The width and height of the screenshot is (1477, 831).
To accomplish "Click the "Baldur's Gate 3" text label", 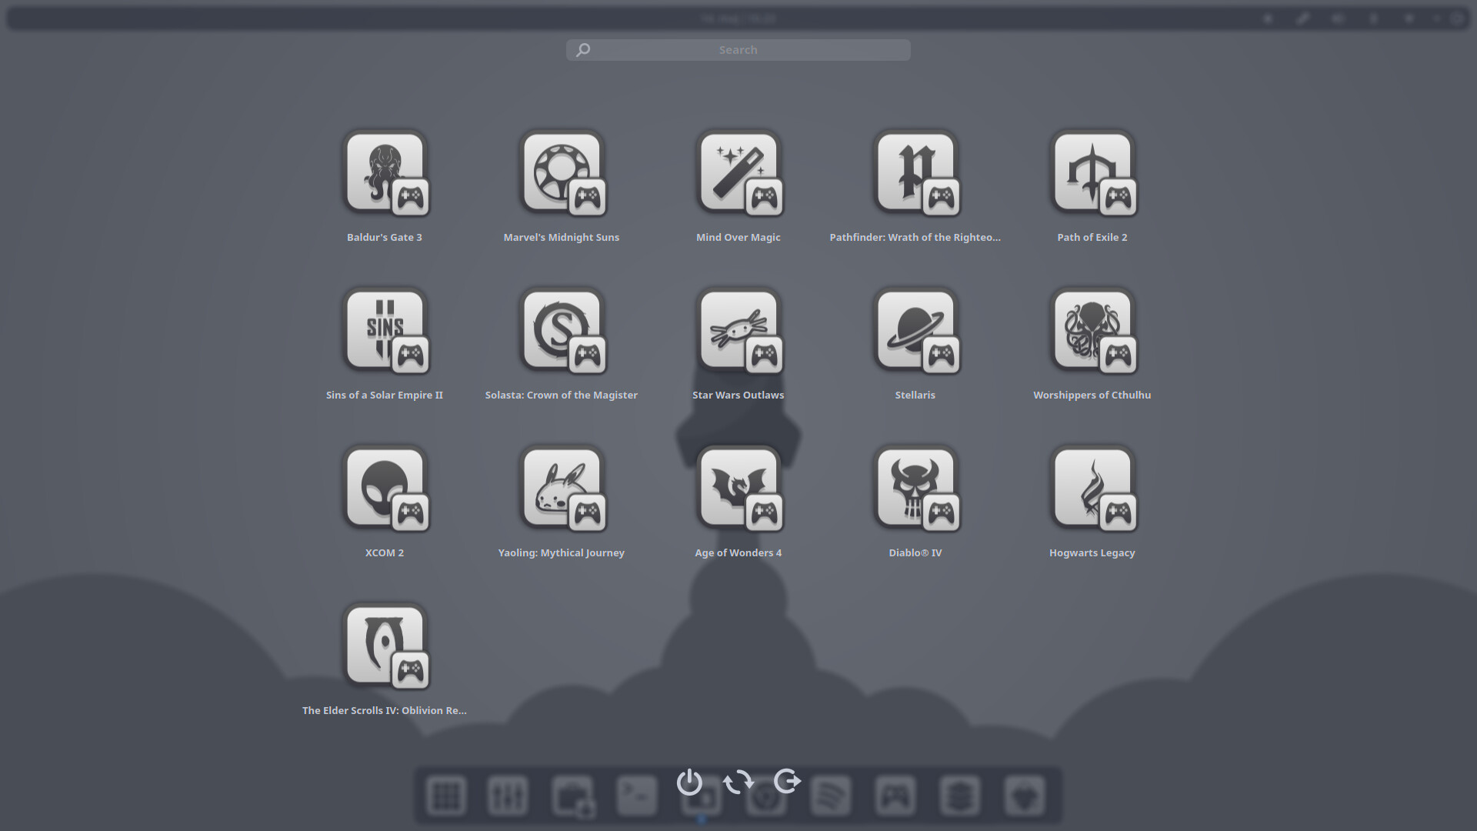I will pos(385,237).
